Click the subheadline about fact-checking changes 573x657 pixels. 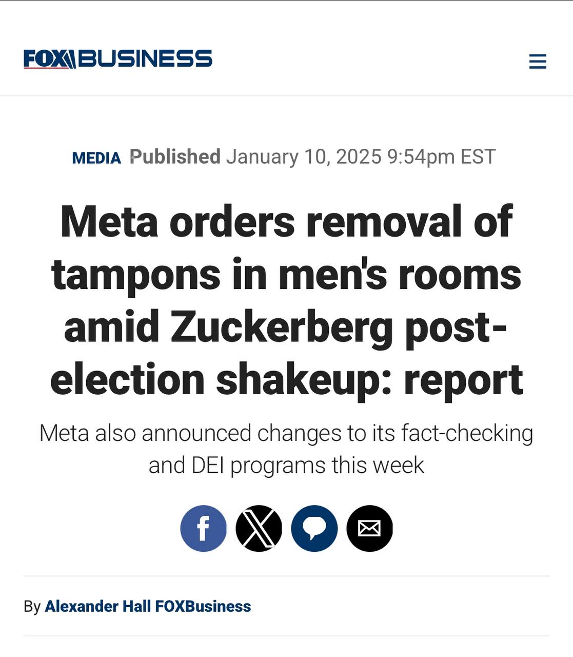click(x=286, y=449)
